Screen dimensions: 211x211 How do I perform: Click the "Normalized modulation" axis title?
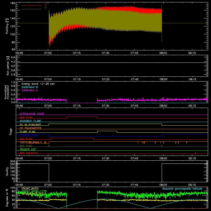point(7,92)
